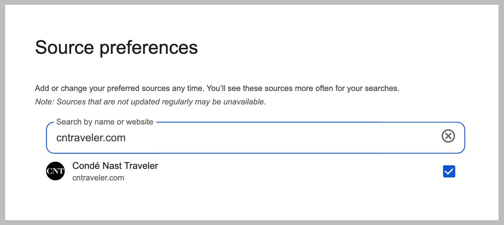
Task: Click the word "Traveler" in the result title
Action: coord(141,166)
